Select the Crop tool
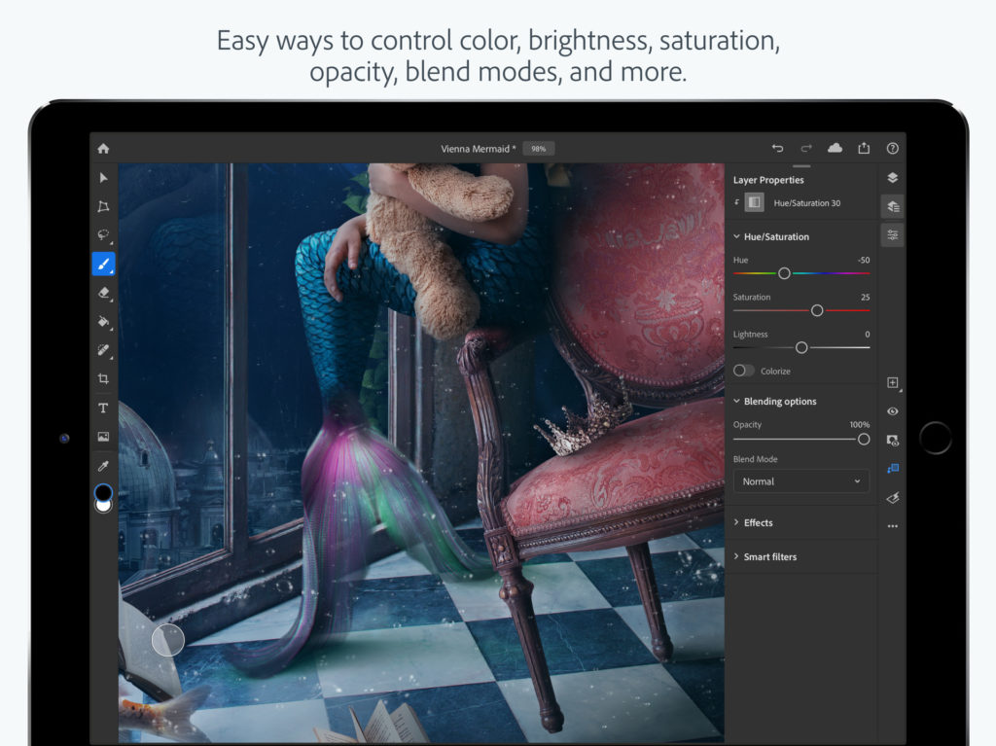Image resolution: width=996 pixels, height=746 pixels. click(x=103, y=378)
